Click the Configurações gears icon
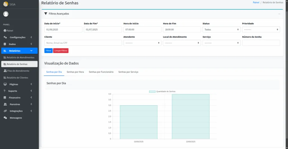The width and height of the screenshot is (288, 149). tap(5, 37)
